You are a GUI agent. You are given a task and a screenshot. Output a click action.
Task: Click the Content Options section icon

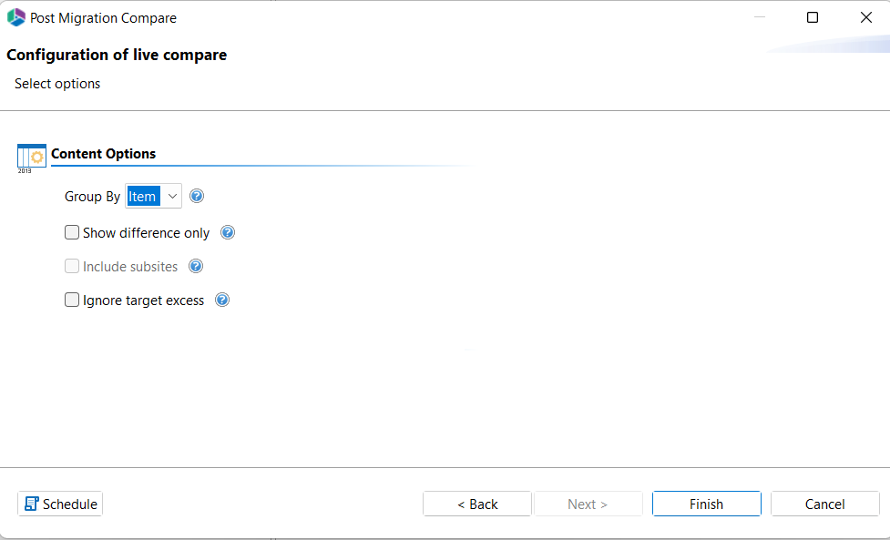[31, 157]
